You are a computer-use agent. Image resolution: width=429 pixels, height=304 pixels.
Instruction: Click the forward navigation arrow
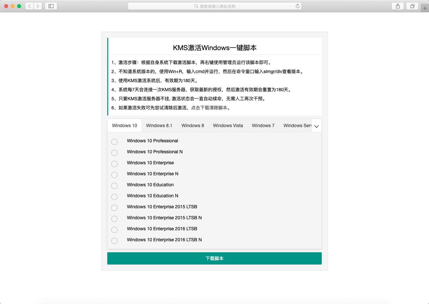(38, 6)
